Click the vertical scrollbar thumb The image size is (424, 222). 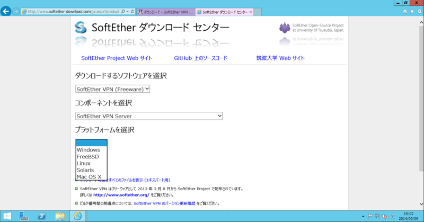point(421,99)
